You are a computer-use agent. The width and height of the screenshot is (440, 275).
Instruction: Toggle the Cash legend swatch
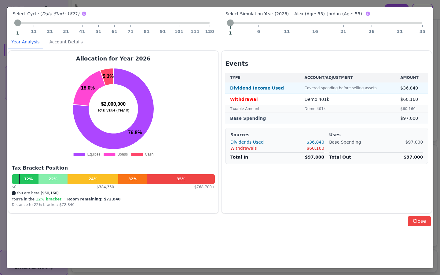[137, 155]
